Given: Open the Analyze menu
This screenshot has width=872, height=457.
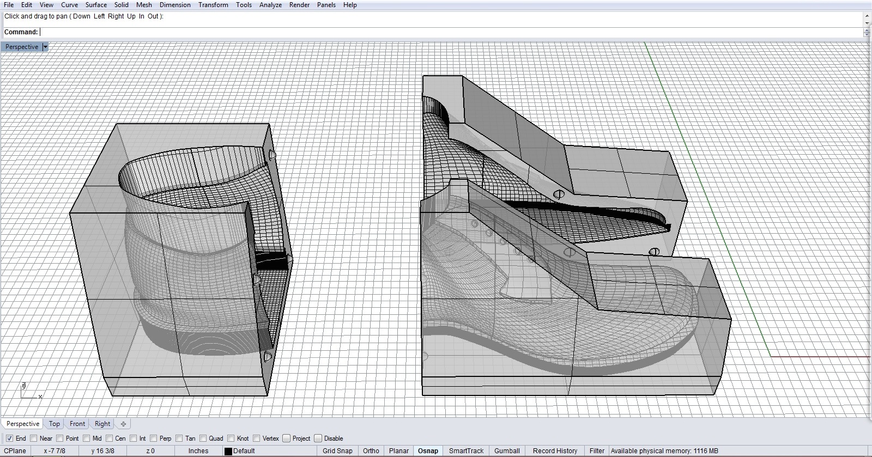Looking at the screenshot, I should 270,5.
